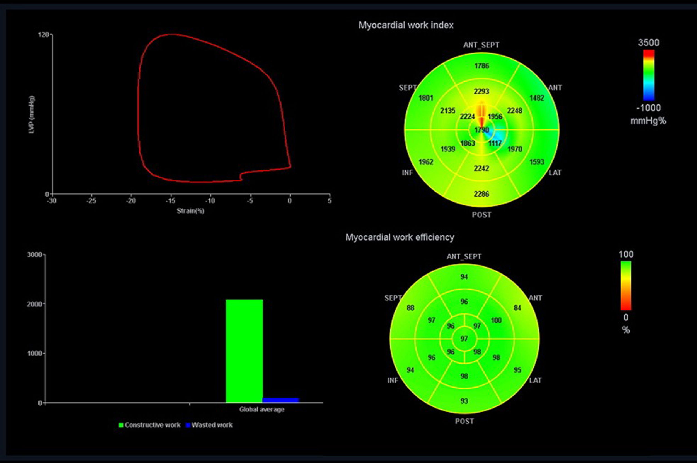Screen dimensions: 697x463
Task: Select efficiency segment showing 88
Action: pos(410,308)
